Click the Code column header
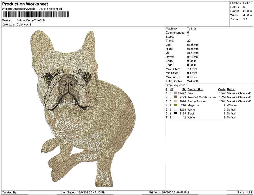This screenshot has height=195, width=254. (222, 89)
